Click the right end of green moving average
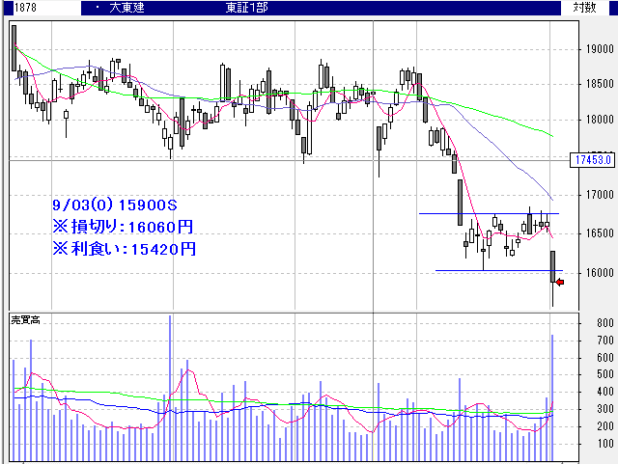Viewport: 618px width, 464px height. (x=550, y=135)
